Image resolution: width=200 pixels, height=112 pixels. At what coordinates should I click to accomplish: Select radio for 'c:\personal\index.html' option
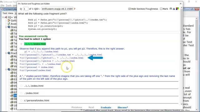coord(21,100)
